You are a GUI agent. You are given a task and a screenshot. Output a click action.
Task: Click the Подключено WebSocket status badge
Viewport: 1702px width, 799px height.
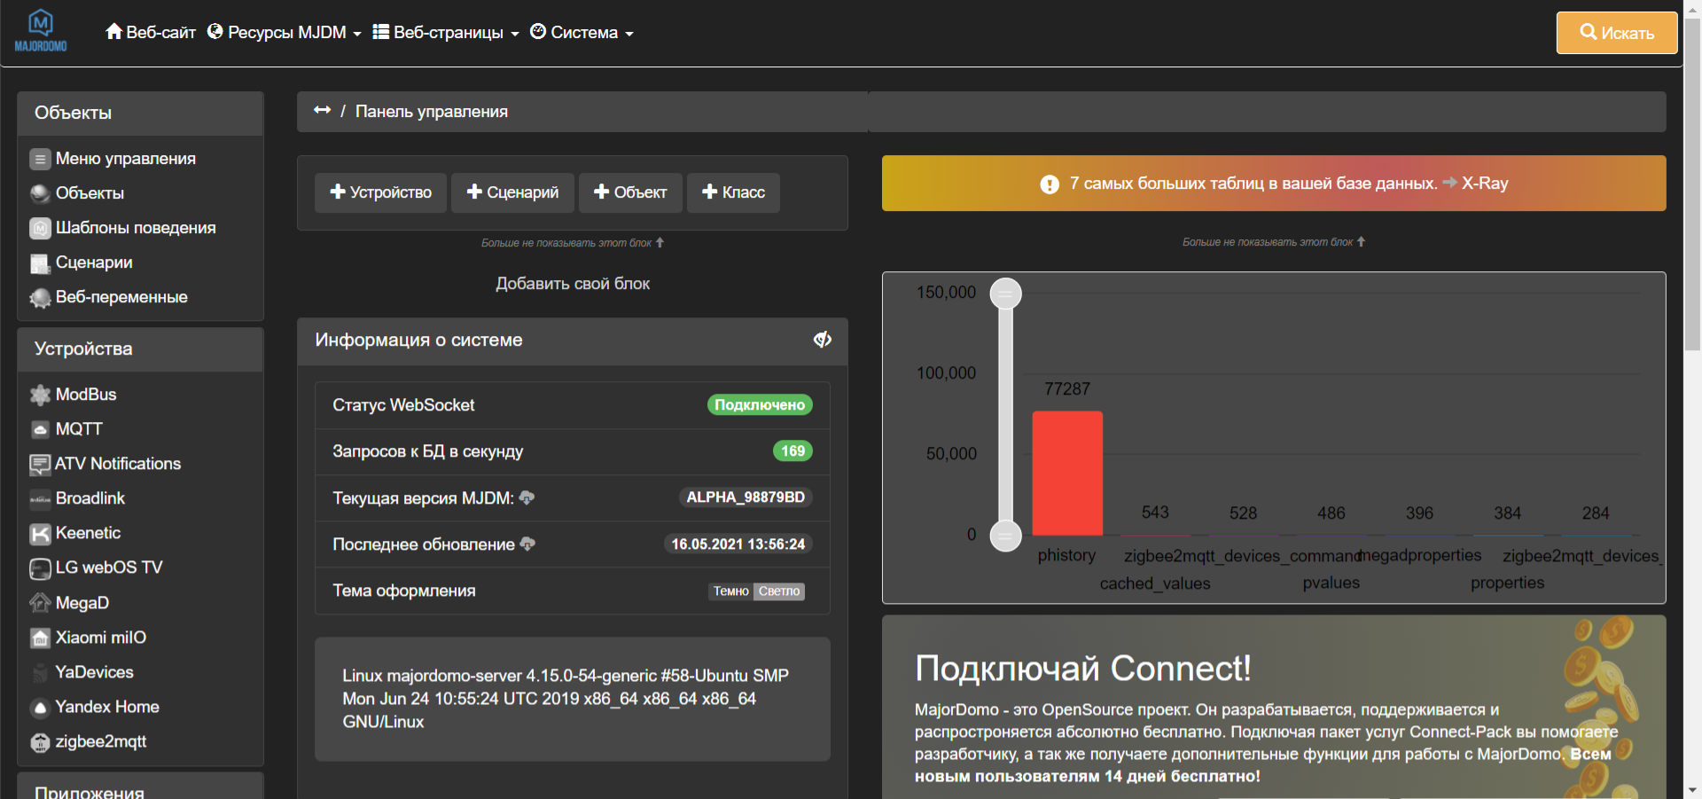tap(760, 405)
